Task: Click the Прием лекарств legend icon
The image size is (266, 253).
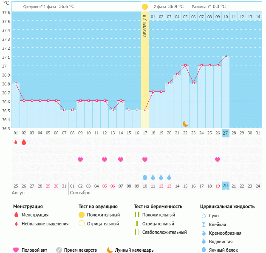Action: click(59, 250)
